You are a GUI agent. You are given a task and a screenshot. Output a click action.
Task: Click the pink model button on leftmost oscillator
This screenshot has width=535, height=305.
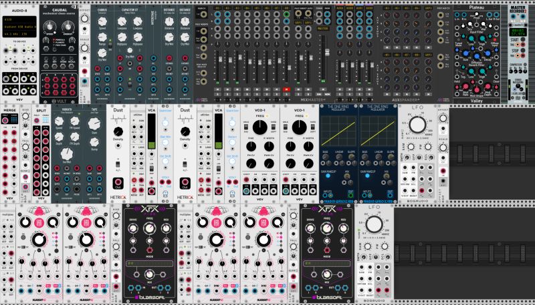tap(39, 222)
